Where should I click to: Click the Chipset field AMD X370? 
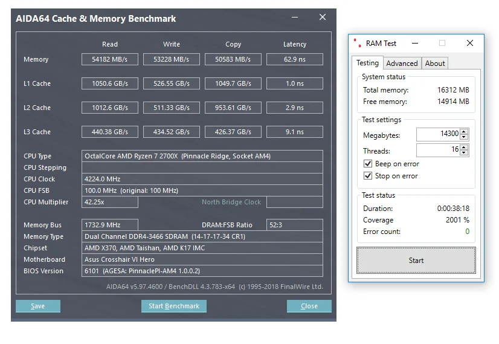pos(202,248)
